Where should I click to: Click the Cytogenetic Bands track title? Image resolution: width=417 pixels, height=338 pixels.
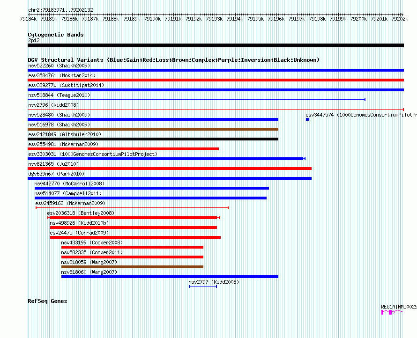click(56, 35)
